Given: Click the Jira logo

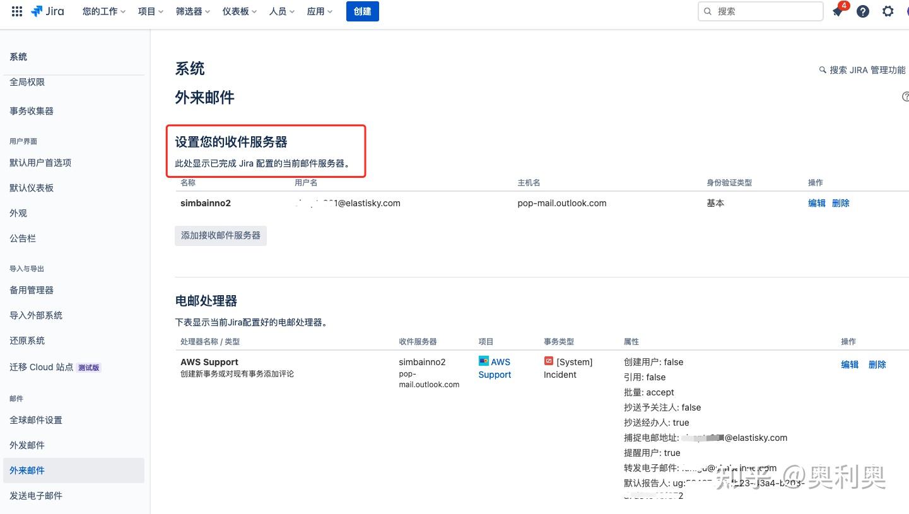Looking at the screenshot, I should tap(47, 11).
